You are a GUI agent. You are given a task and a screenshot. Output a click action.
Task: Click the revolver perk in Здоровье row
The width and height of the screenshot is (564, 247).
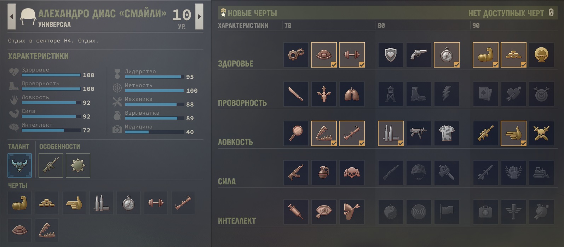pos(419,55)
